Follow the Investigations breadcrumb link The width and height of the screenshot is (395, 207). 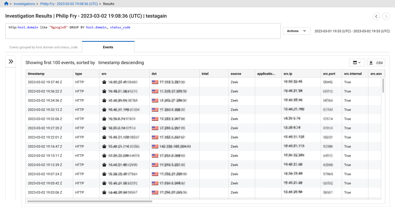[x=24, y=4]
